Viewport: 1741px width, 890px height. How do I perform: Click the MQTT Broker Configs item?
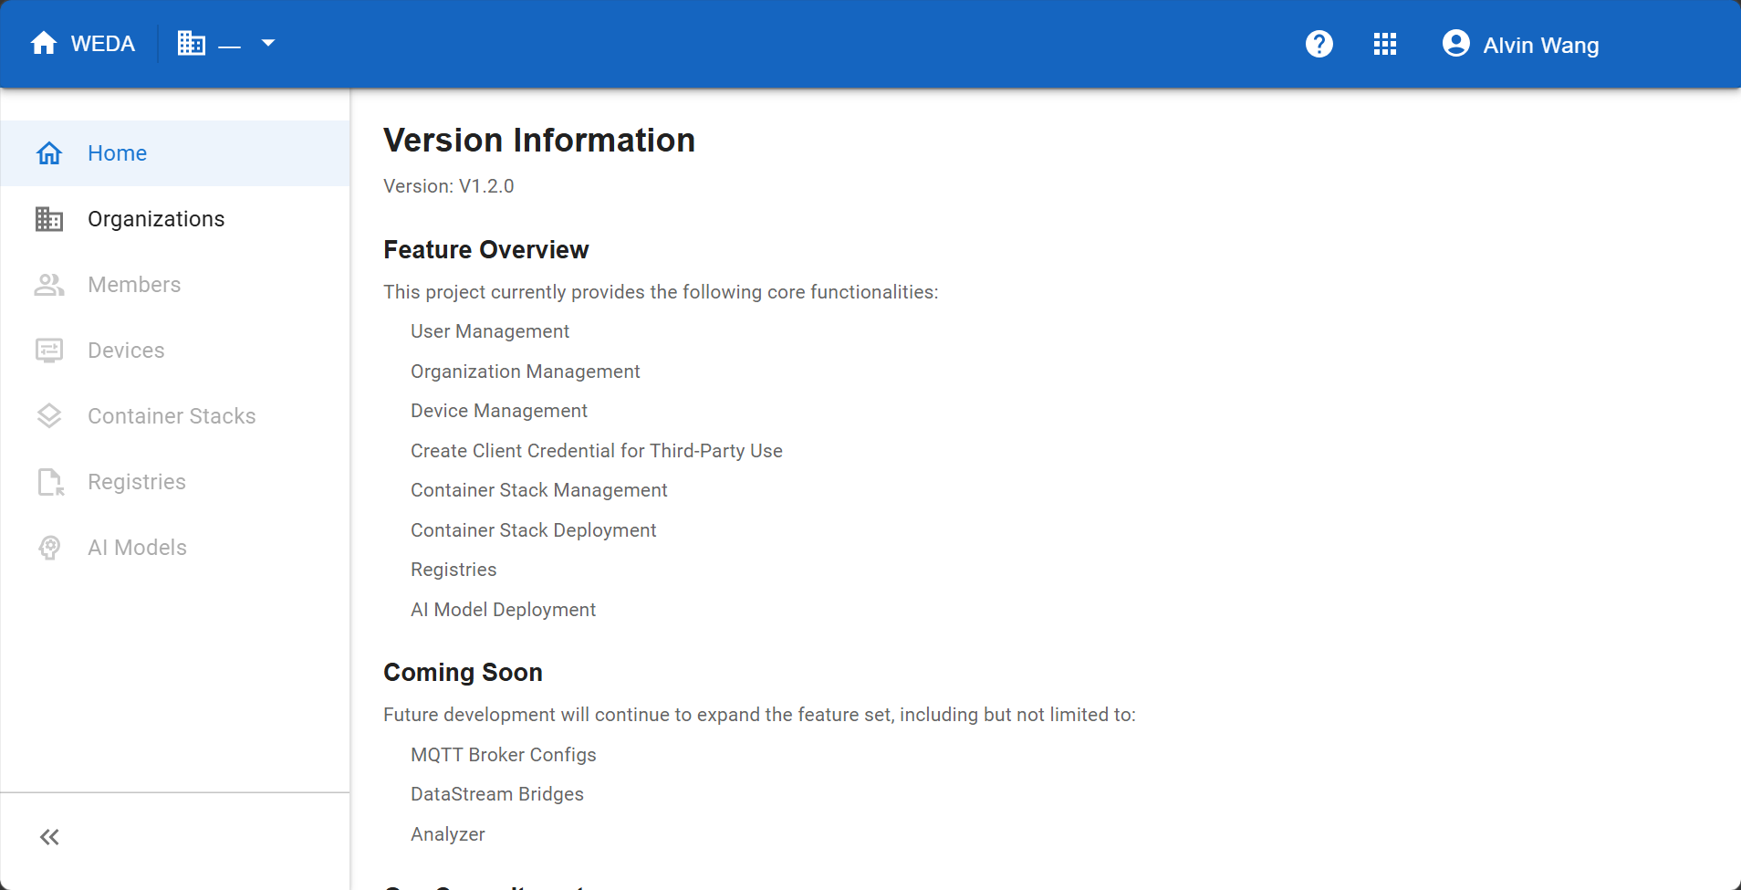click(x=504, y=755)
